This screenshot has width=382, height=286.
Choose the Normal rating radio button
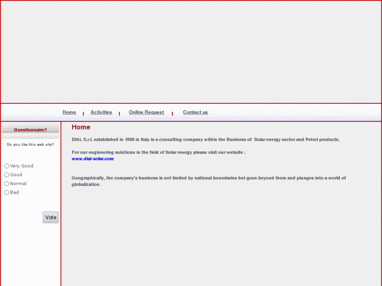[x=7, y=184]
